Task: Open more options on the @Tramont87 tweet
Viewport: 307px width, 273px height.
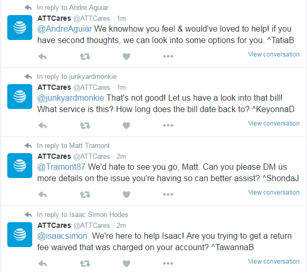Action: pyautogui.click(x=168, y=194)
